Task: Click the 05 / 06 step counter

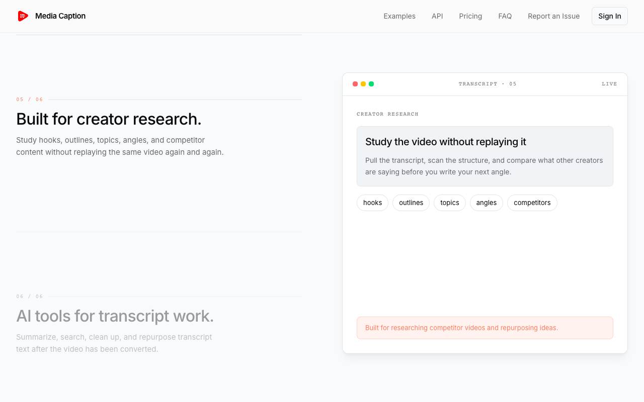Action: (30, 99)
